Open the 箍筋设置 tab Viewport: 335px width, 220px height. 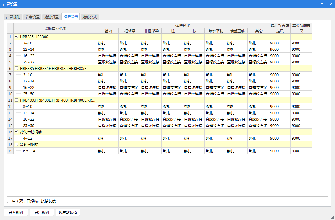tap(51, 17)
